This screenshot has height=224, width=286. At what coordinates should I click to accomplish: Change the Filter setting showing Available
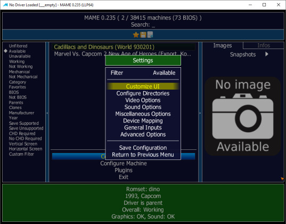click(143, 73)
